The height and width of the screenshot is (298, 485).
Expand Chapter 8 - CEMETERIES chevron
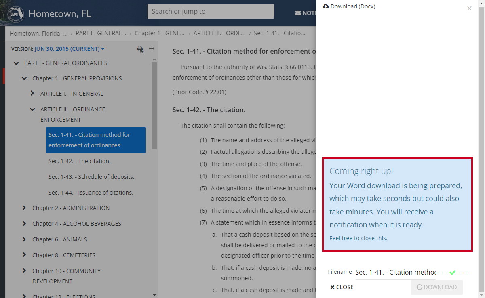click(24, 255)
